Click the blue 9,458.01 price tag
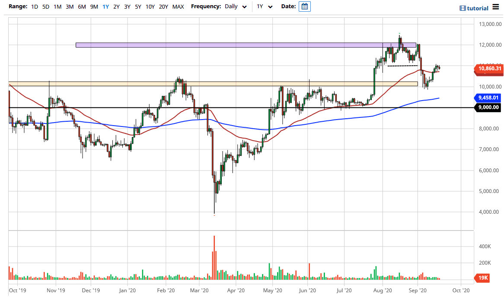Image resolution: width=504 pixels, height=297 pixels. click(x=488, y=98)
